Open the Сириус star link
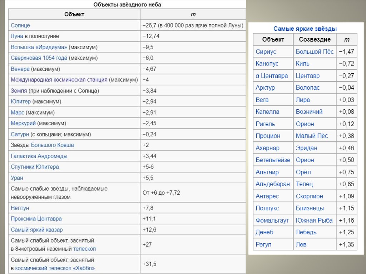366x274 pixels. click(266, 51)
